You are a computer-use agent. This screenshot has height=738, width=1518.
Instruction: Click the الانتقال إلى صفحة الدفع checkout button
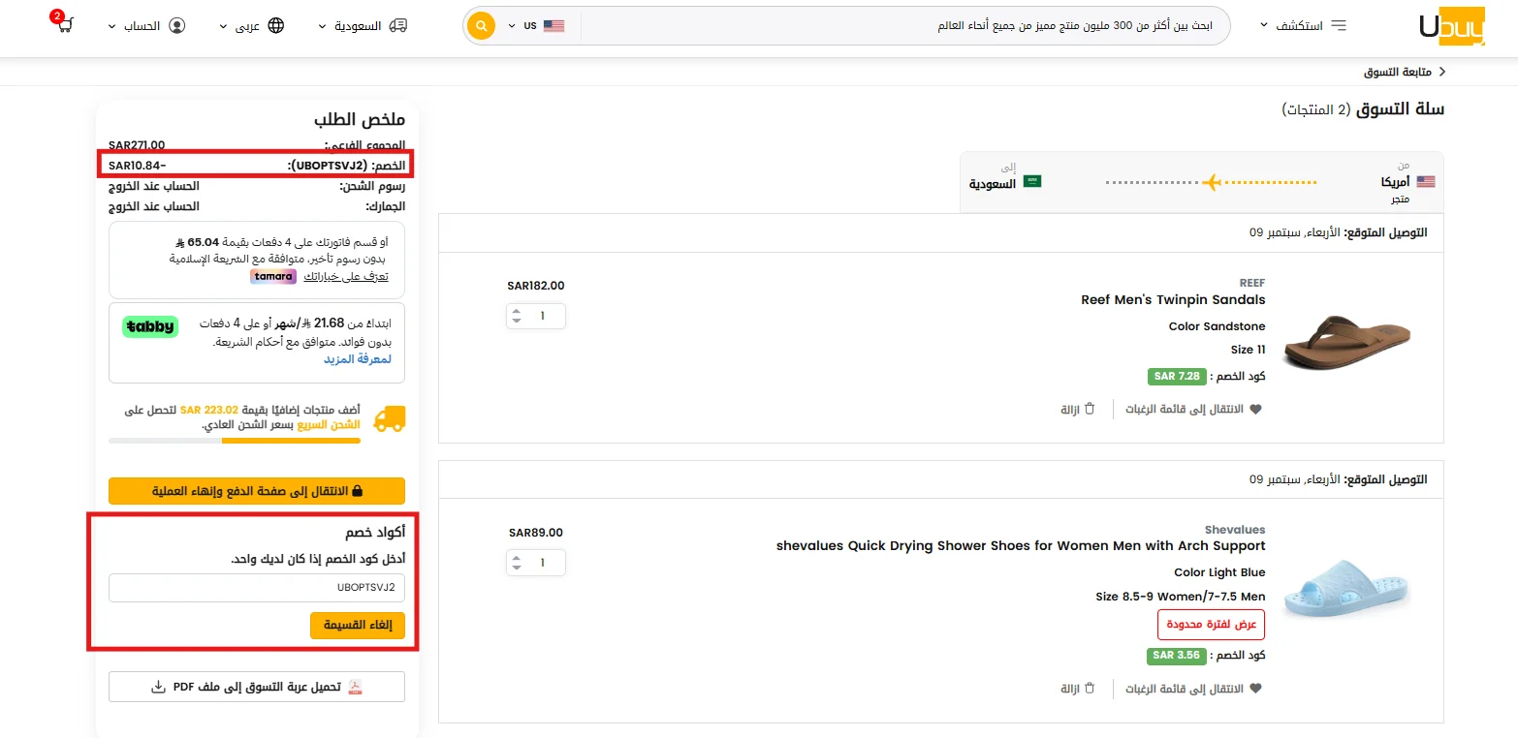click(257, 491)
